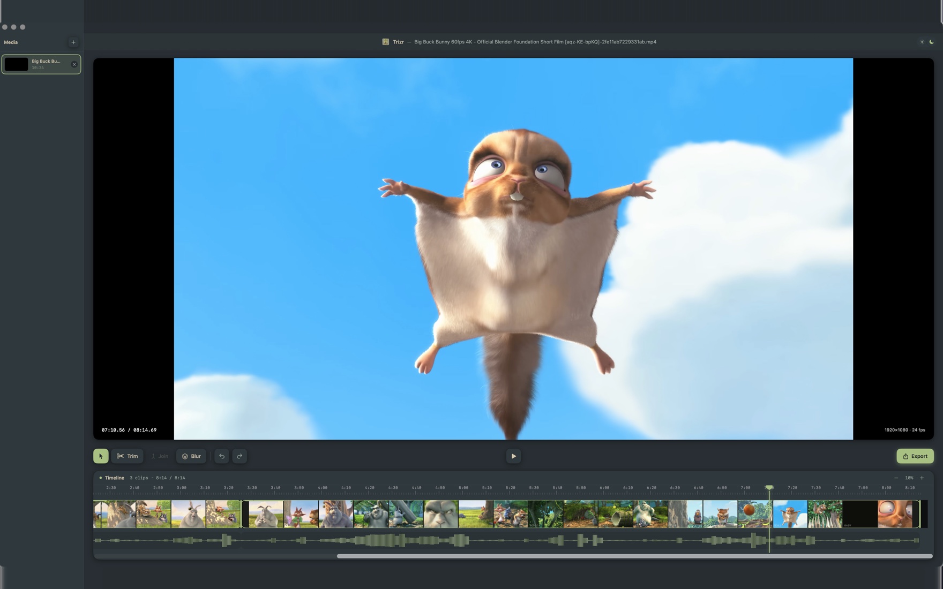The image size is (943, 589).
Task: Play the video preview
Action: (513, 456)
